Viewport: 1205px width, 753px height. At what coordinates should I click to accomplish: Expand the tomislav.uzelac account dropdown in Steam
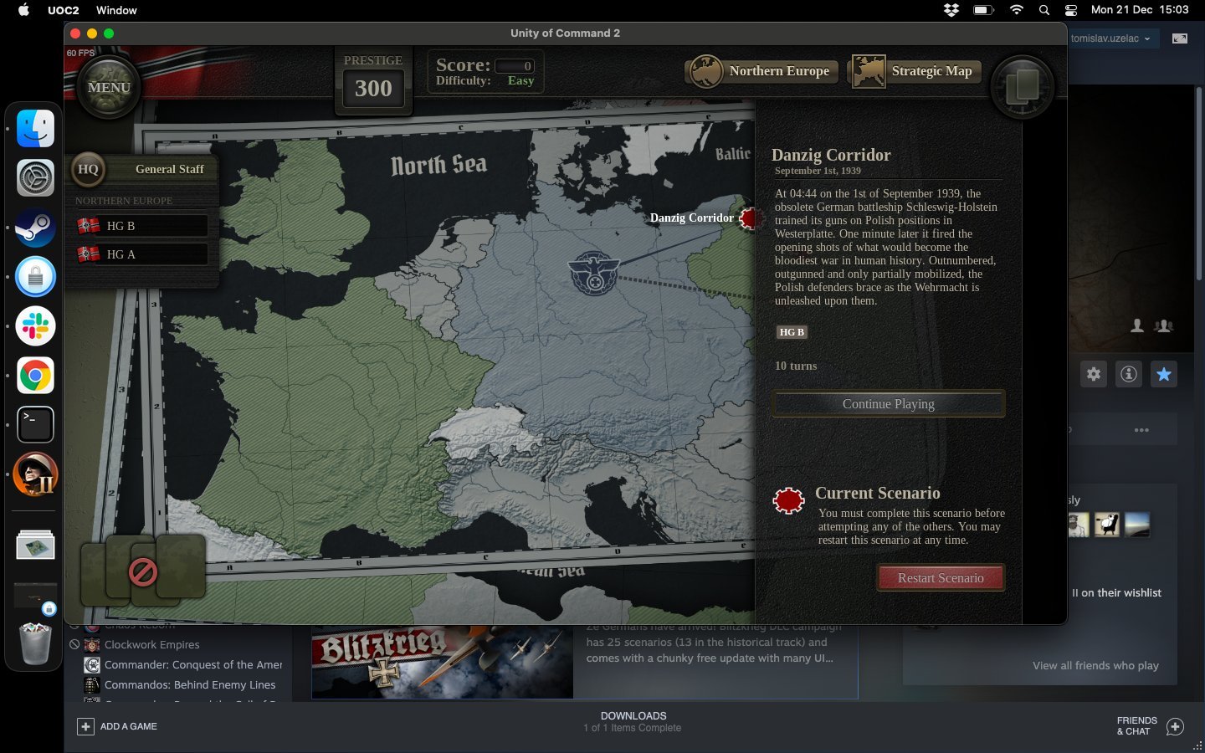tap(1110, 38)
